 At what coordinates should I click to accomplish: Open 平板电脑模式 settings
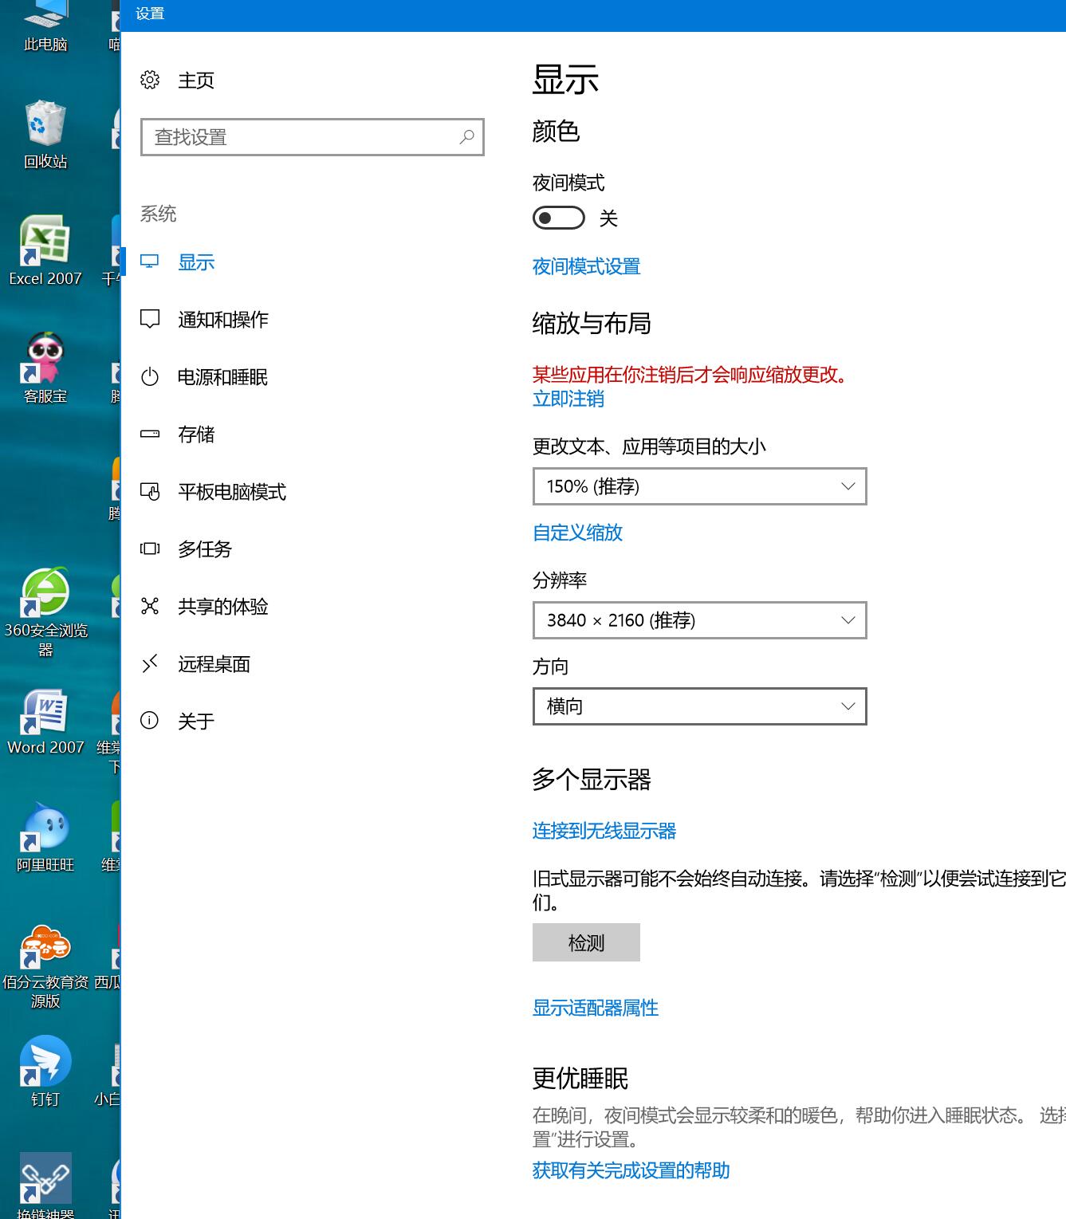[232, 492]
